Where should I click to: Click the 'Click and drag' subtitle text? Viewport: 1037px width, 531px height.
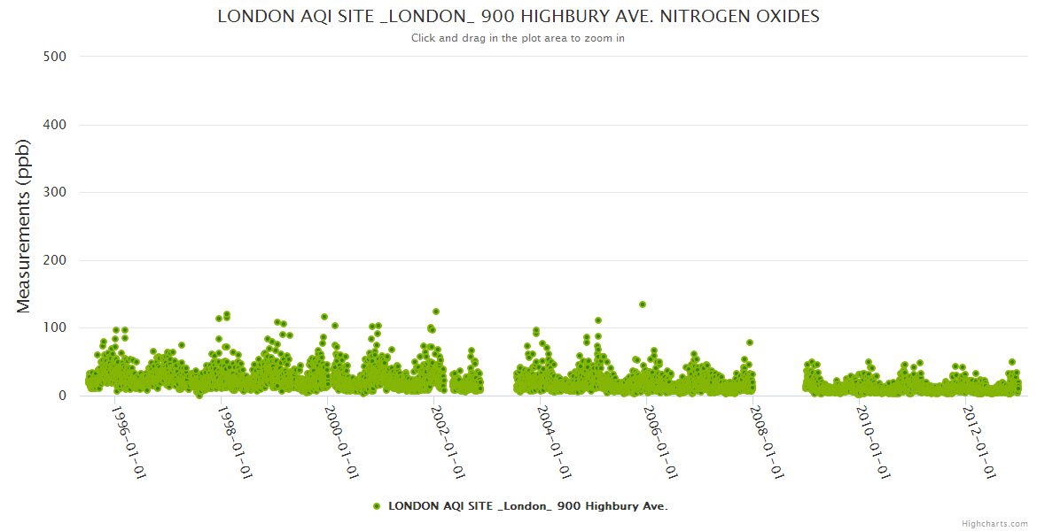[x=518, y=38]
